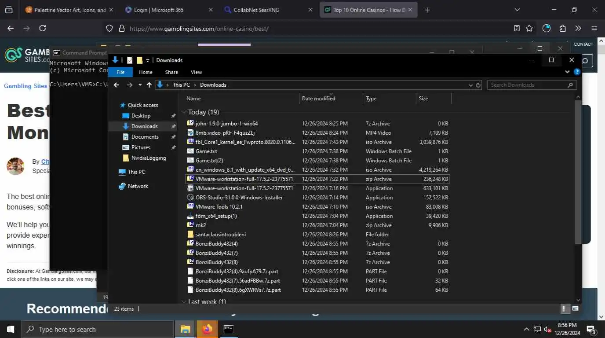Image resolution: width=605 pixels, height=338 pixels.
Task: Open the Home ribbon tab
Action: point(146,72)
